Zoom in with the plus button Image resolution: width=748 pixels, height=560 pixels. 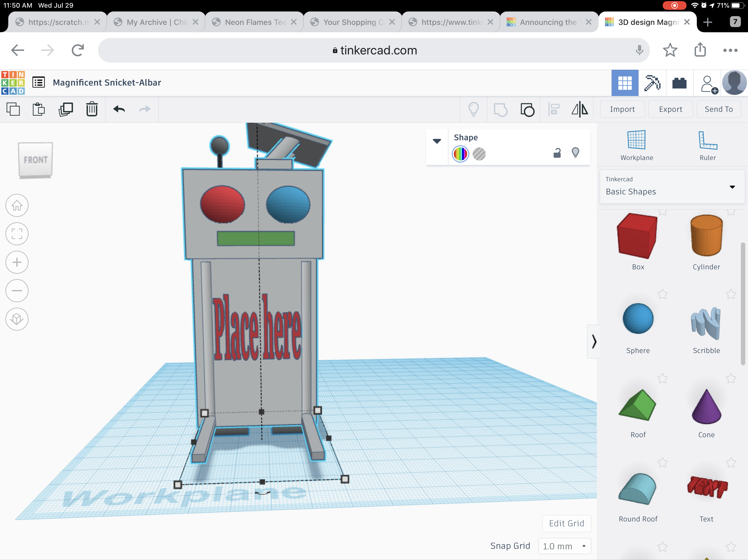pos(17,262)
